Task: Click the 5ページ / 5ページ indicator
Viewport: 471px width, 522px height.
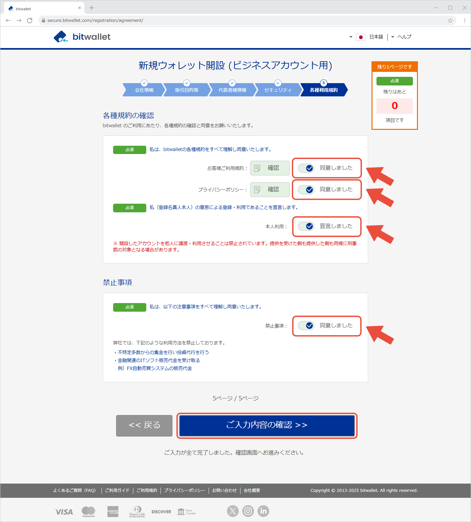Action: pyautogui.click(x=235, y=398)
